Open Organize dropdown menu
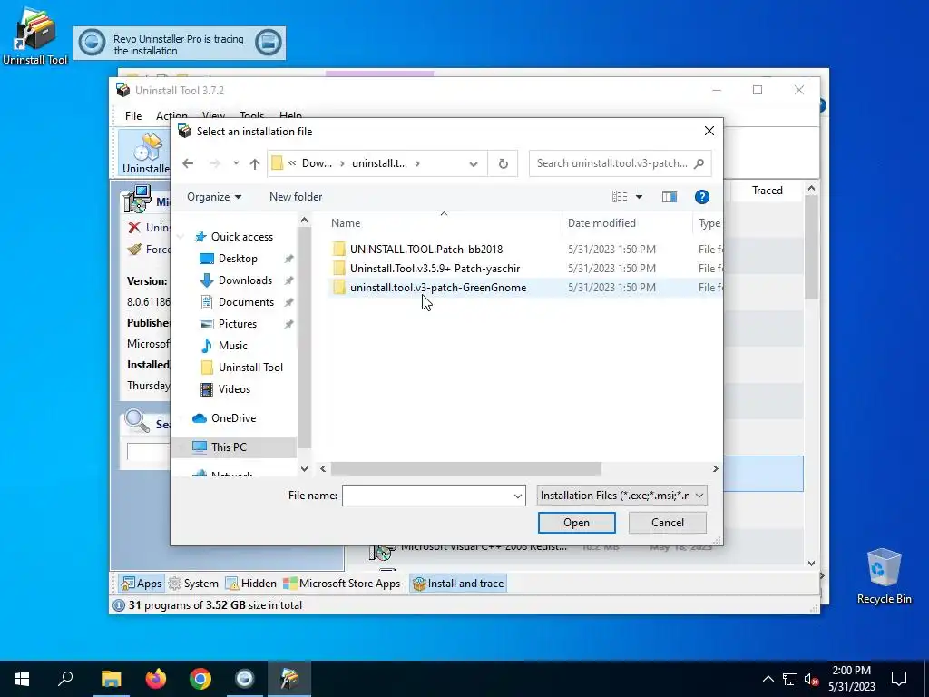Viewport: 929px width, 697px height. click(x=214, y=197)
